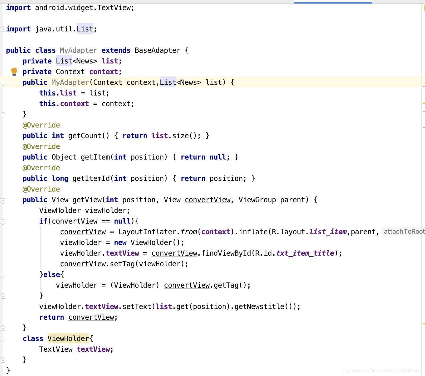Click 'return convertView;' statement
This screenshot has height=376, width=425.
tap(78, 317)
